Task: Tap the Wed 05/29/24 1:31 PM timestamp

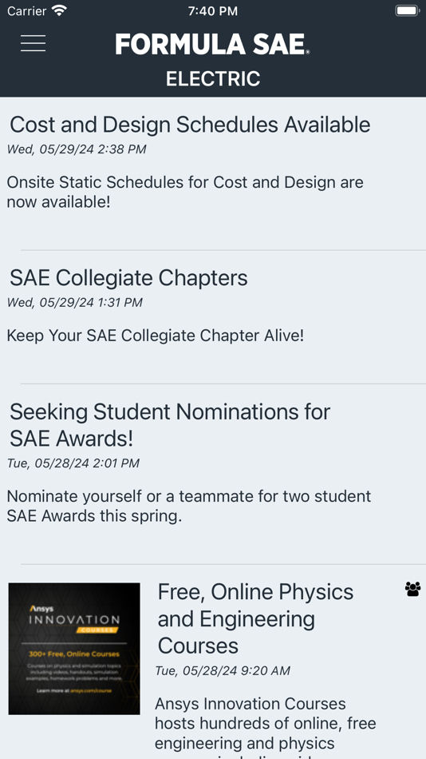Action: [74, 303]
